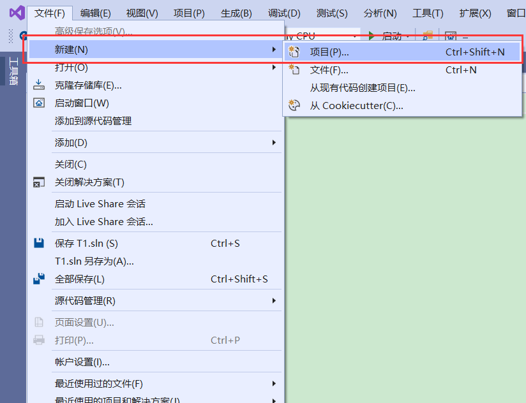
Task: Open the 文件(F) menu
Action: tap(50, 13)
